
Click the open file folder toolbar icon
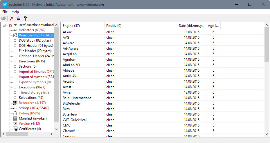coord(3,18)
